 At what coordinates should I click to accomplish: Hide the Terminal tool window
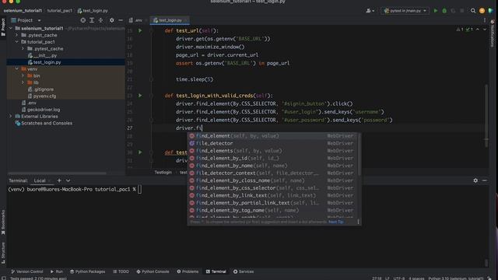point(484,180)
